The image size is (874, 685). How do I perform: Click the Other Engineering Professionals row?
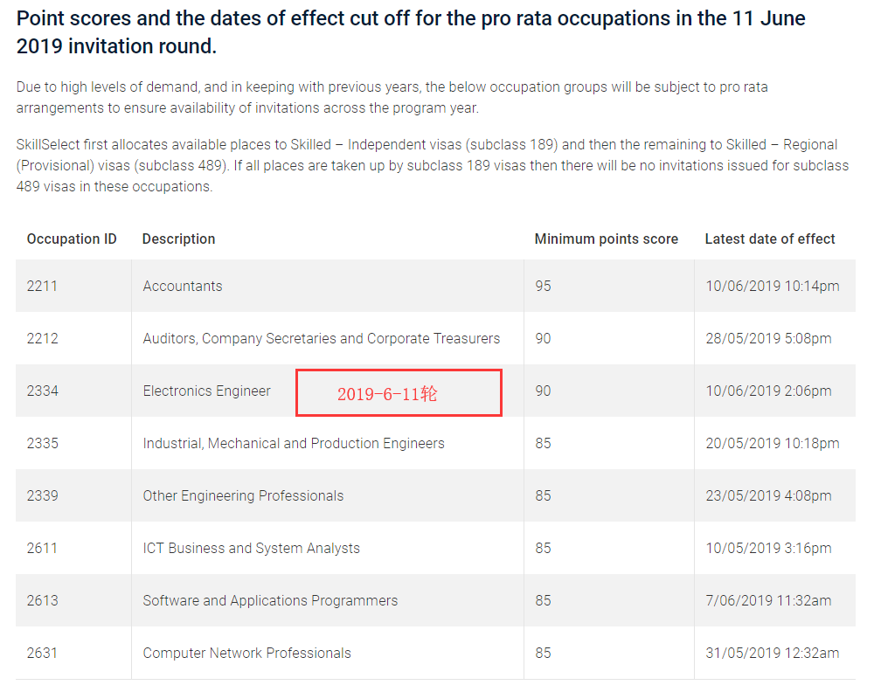243,495
